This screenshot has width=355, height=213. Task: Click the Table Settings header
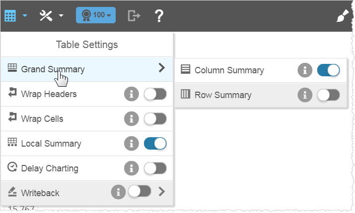click(87, 45)
